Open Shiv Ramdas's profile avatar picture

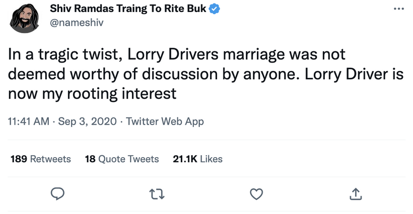(24, 18)
